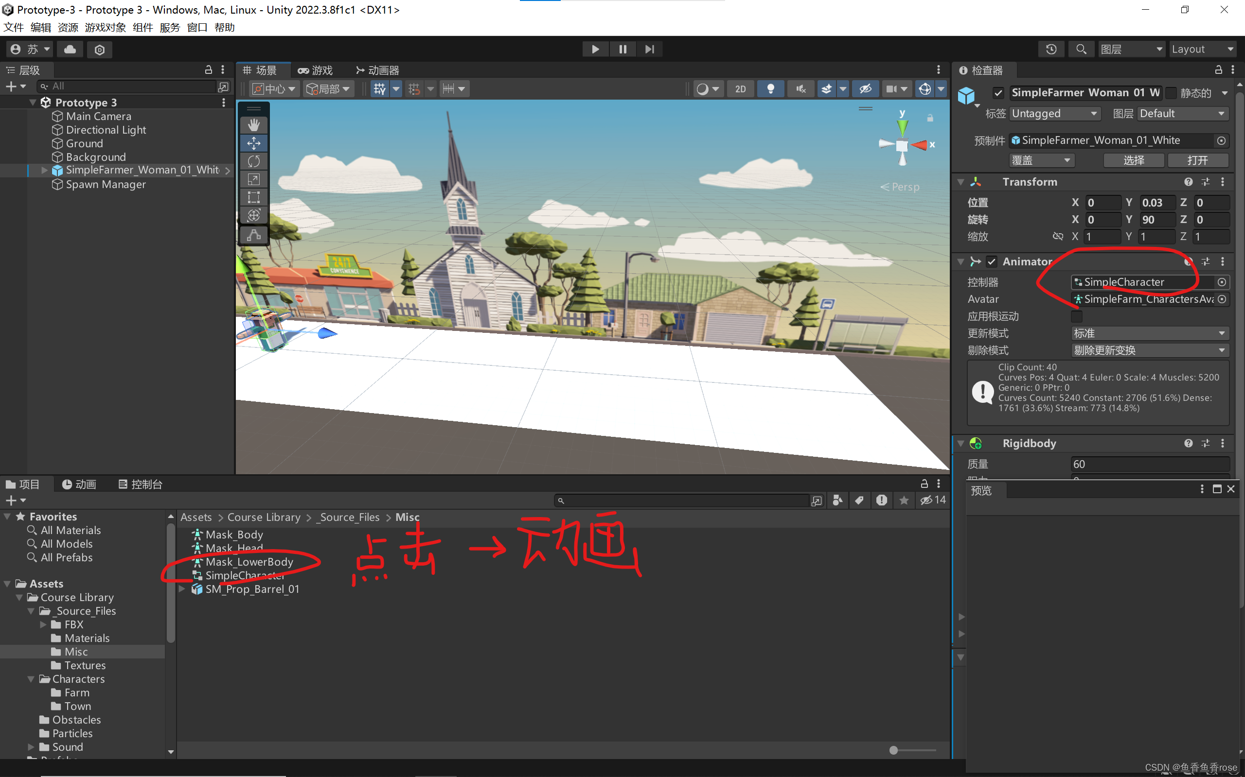Select the Textures folder in project tree
Image resolution: width=1245 pixels, height=777 pixels.
[x=85, y=666]
